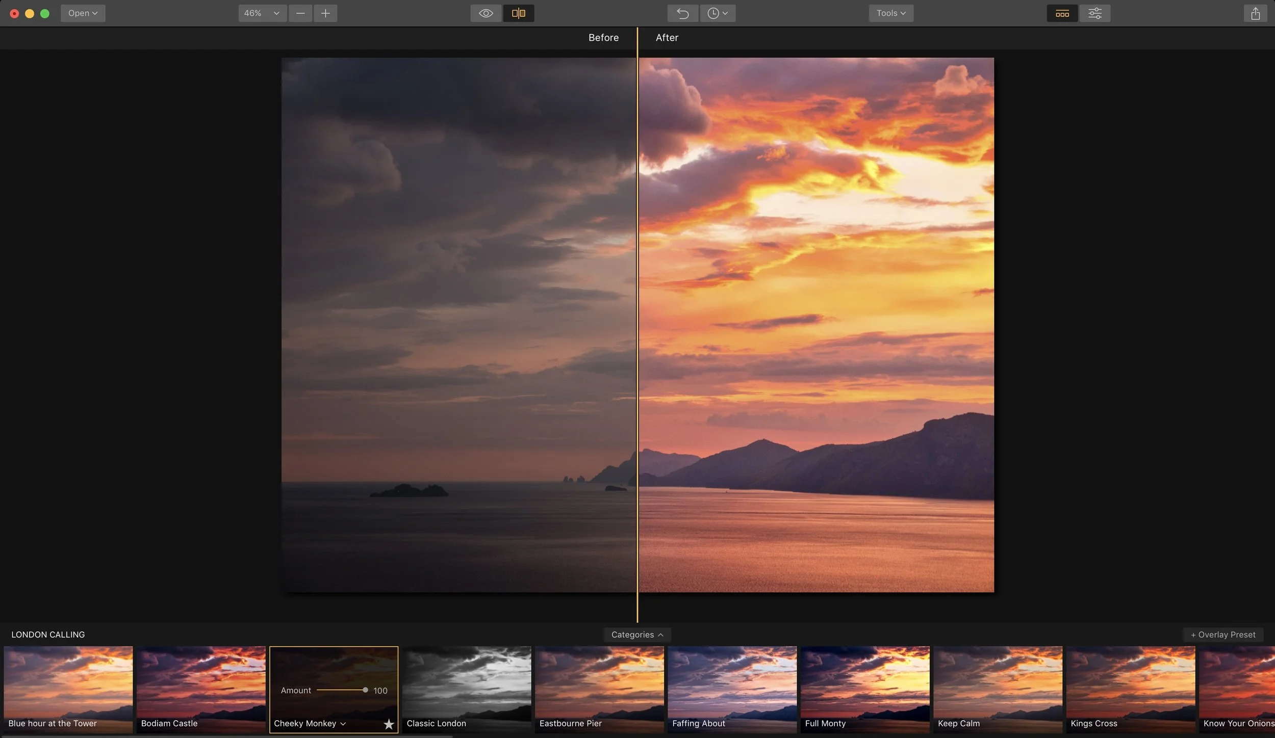Open the 46% zoom level dropdown

click(262, 13)
